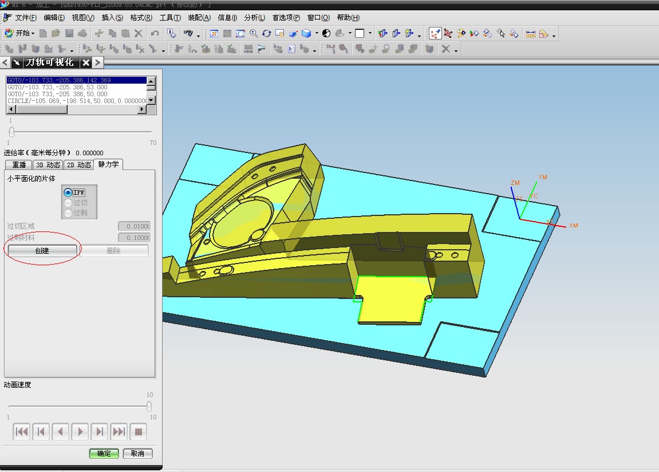Click the 动画速度 slider handle
659x472 pixels.
149,406
